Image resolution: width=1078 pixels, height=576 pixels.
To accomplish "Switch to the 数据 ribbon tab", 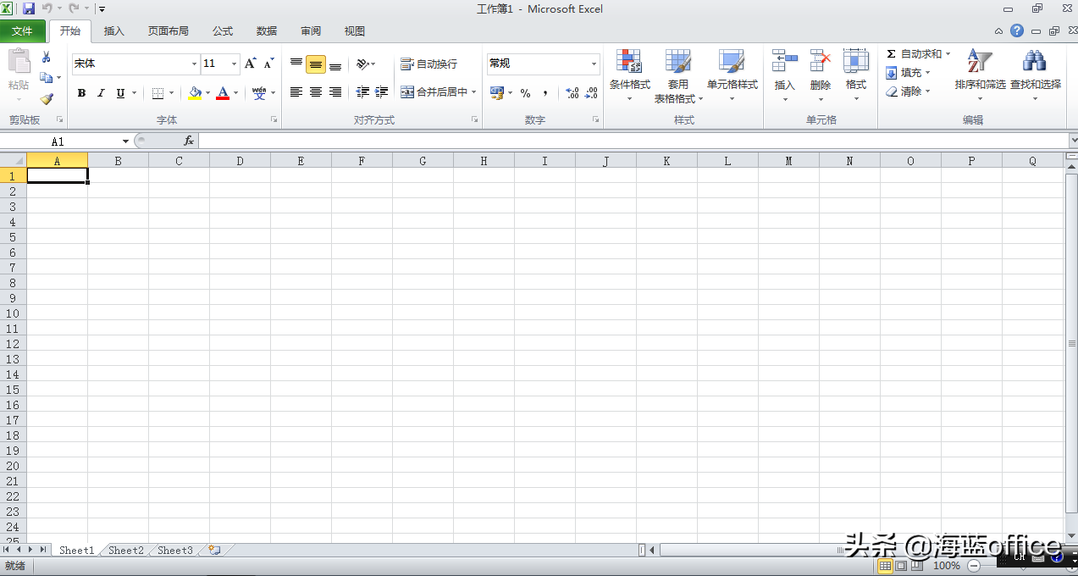I will [x=267, y=31].
